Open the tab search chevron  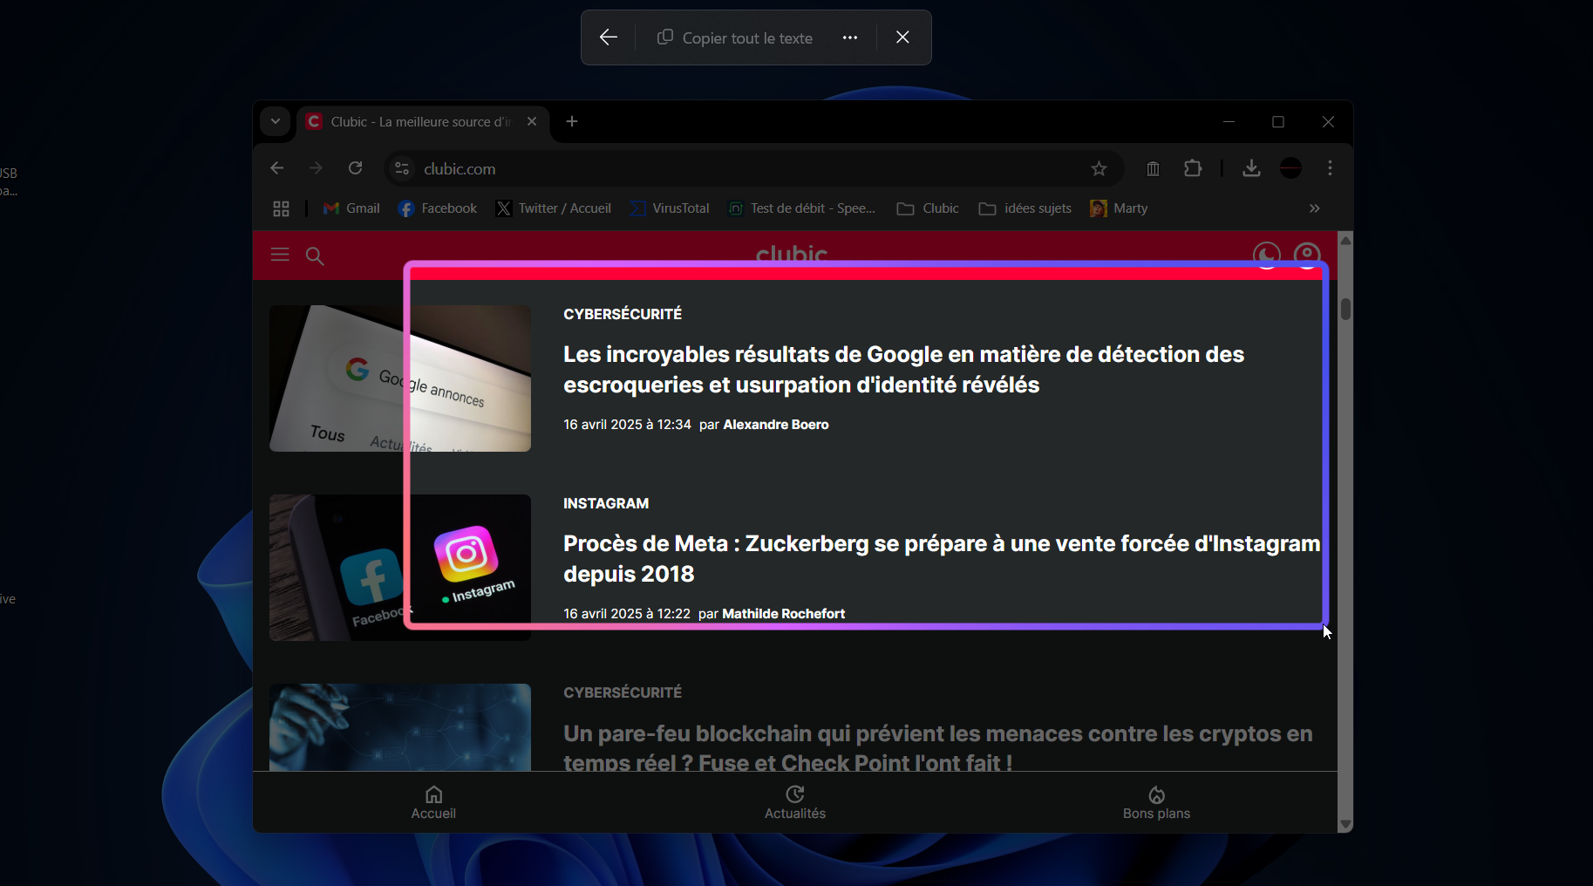tap(276, 122)
